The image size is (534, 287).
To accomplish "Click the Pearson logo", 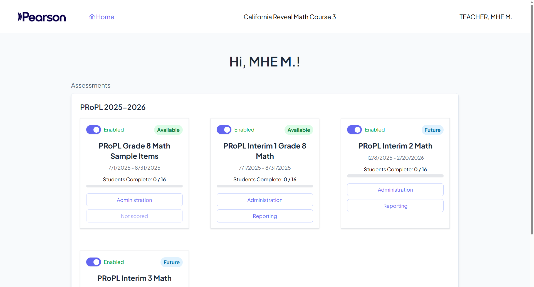I will (42, 17).
